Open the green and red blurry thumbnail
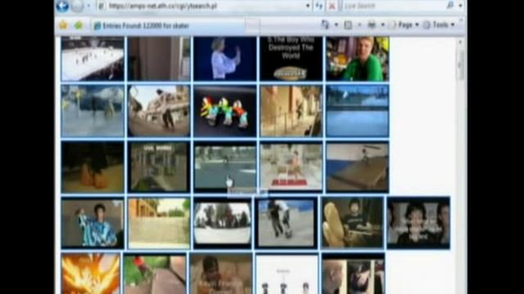Viewport: 524px width, 294px height. [155, 274]
